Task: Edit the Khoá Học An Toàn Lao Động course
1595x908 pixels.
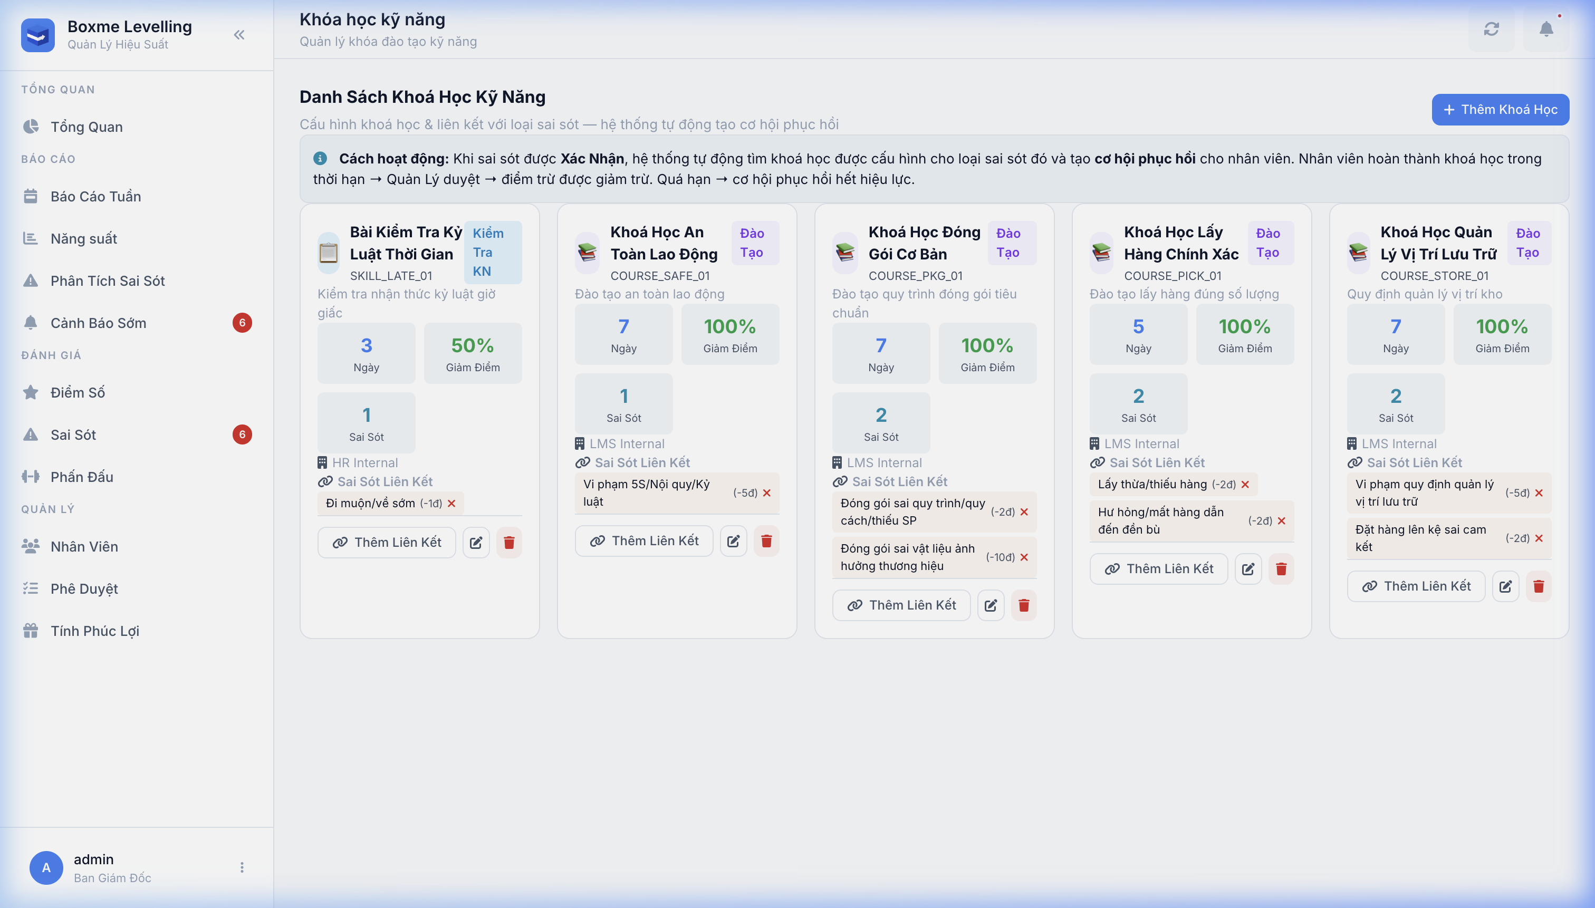Action: click(x=733, y=540)
